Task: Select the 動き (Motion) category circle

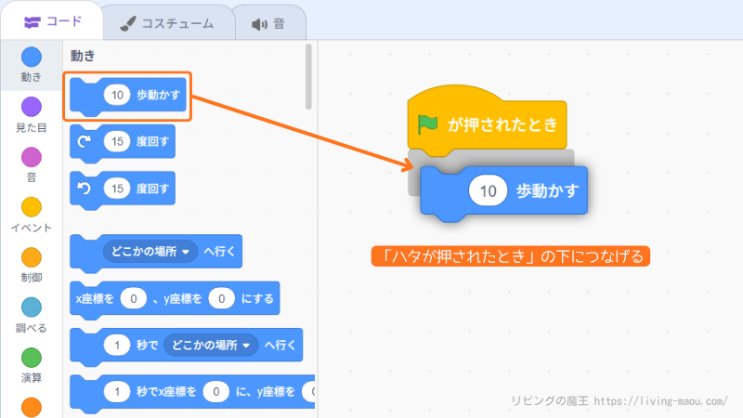Action: pos(32,58)
